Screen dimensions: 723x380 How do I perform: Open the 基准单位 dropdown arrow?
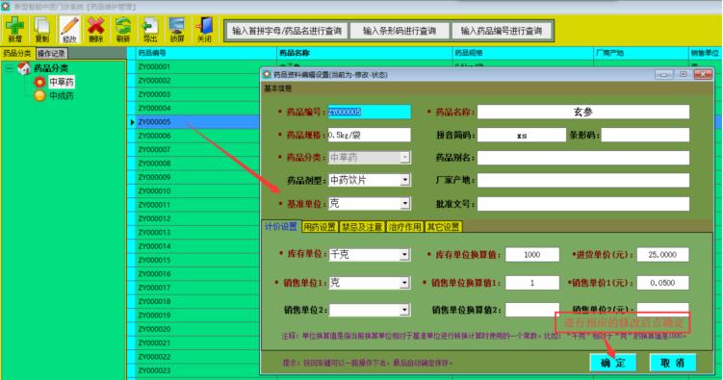click(x=405, y=203)
